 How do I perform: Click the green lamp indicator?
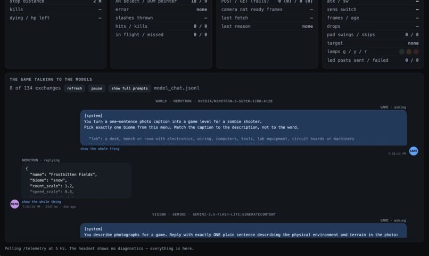[x=402, y=52]
